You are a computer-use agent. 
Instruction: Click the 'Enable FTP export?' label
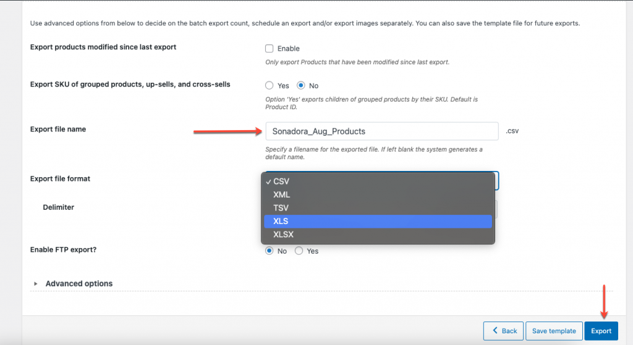[x=64, y=249]
